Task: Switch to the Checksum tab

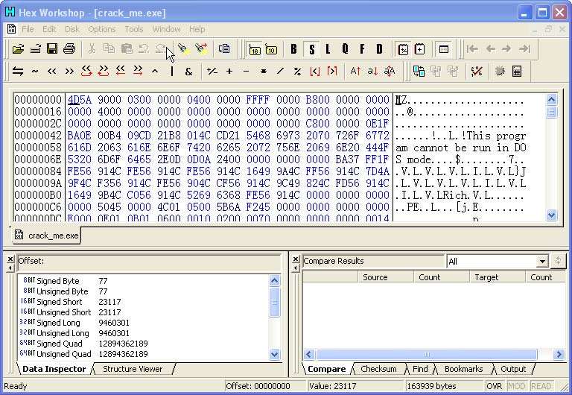Action: click(378, 369)
